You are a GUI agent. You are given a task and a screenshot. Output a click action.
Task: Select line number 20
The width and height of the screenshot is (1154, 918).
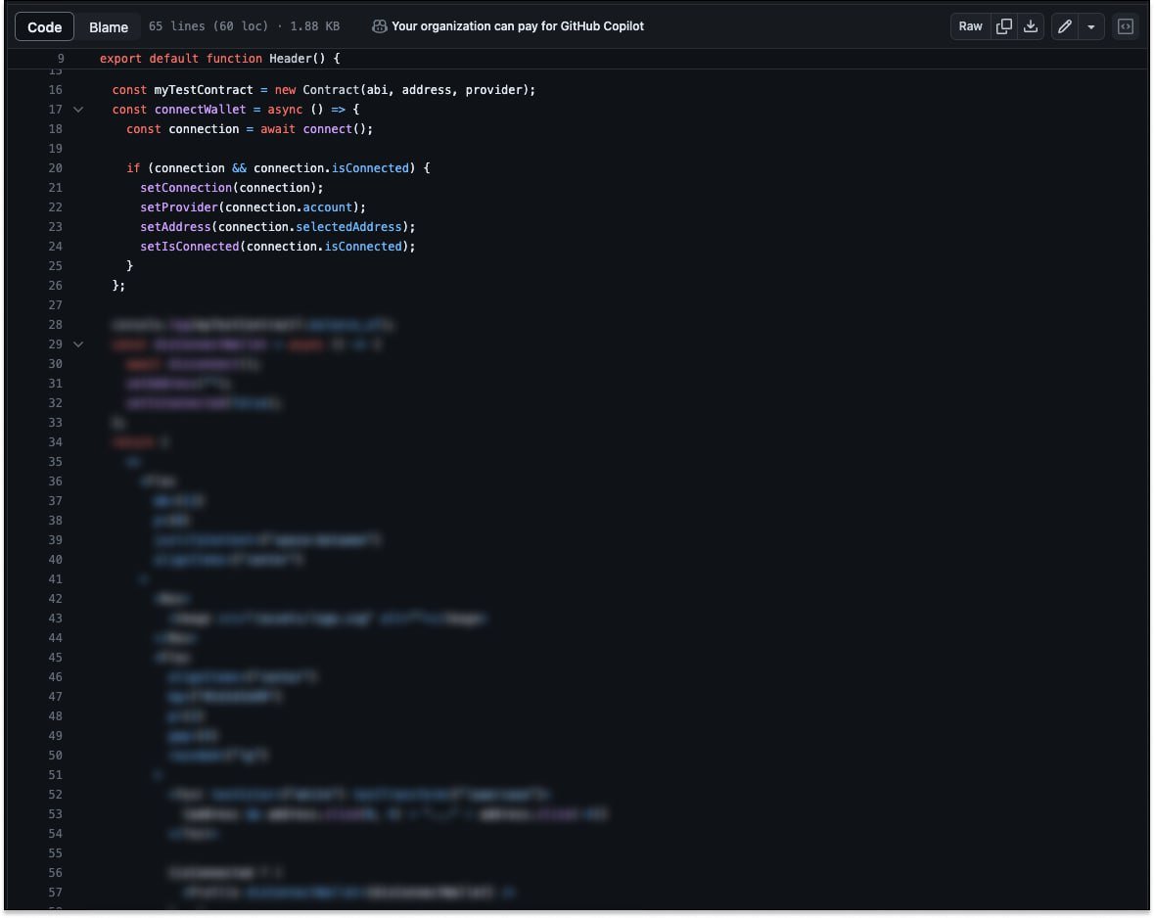(x=55, y=168)
